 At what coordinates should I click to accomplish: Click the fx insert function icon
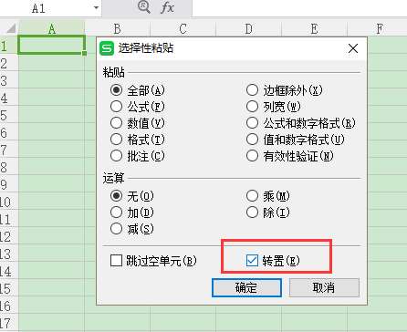(x=168, y=7)
